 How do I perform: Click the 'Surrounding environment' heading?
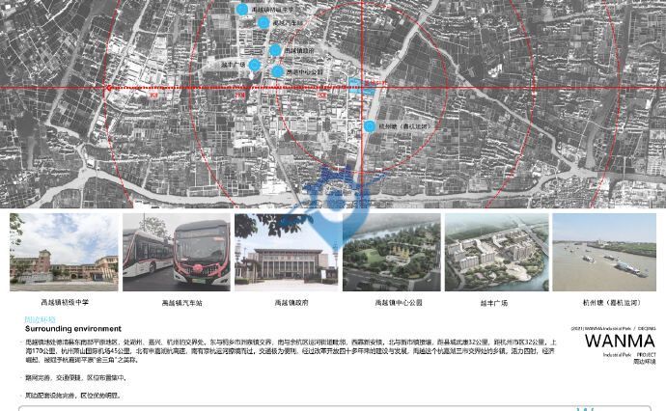click(73, 329)
